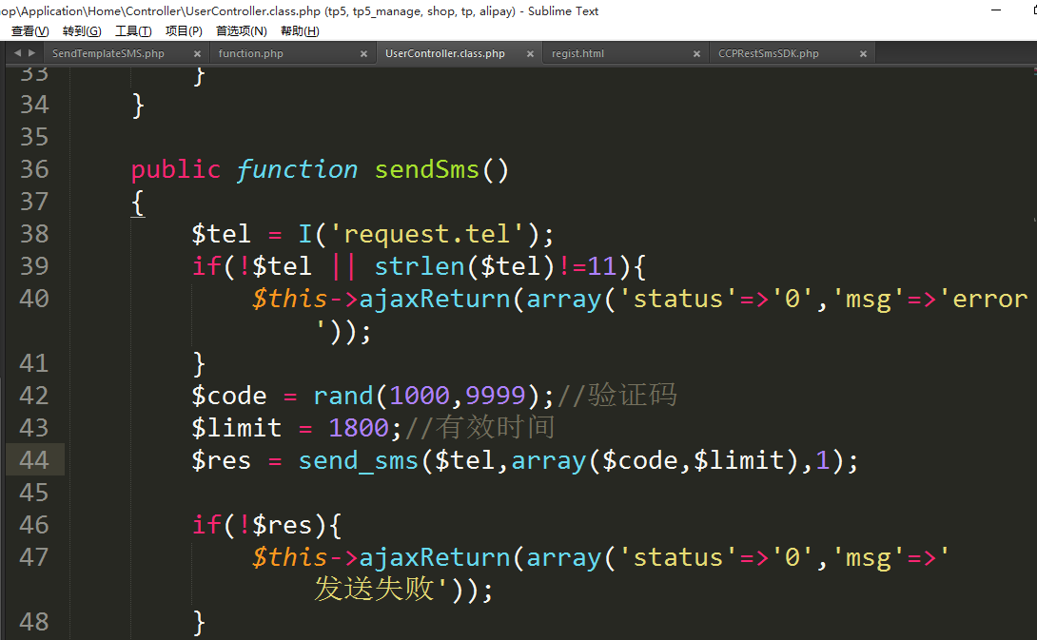This screenshot has height=640, width=1037.
Task: Close the CCPRestSmsSDK.php tab
Action: coord(863,54)
